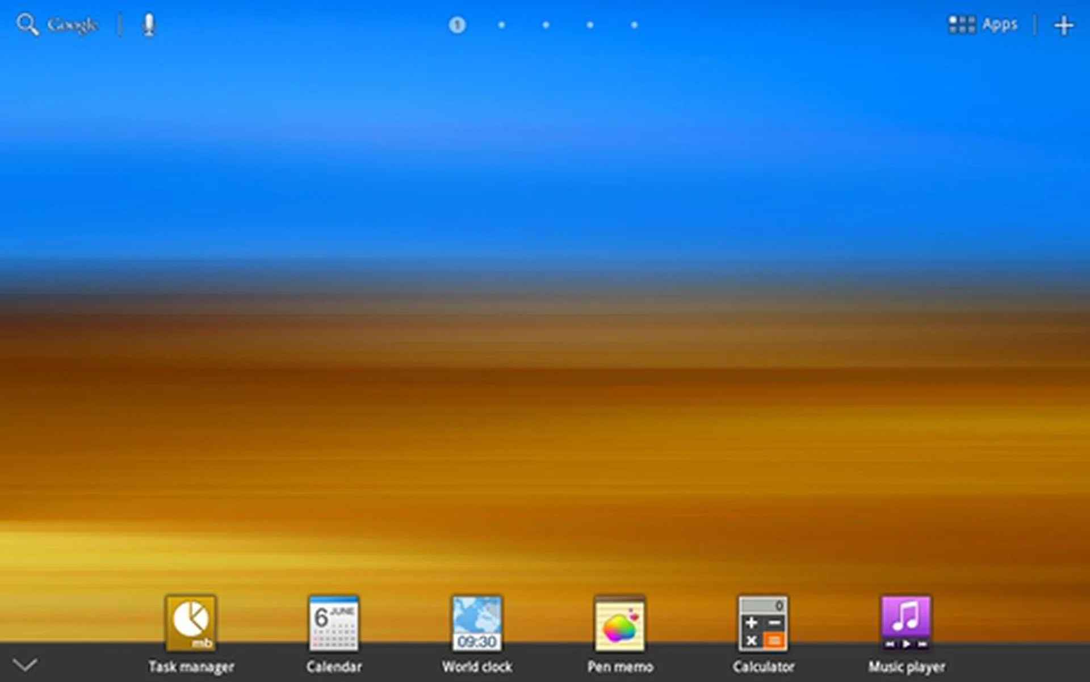1090x682 pixels.
Task: Launch the Pen memo app icon
Action: [620, 623]
